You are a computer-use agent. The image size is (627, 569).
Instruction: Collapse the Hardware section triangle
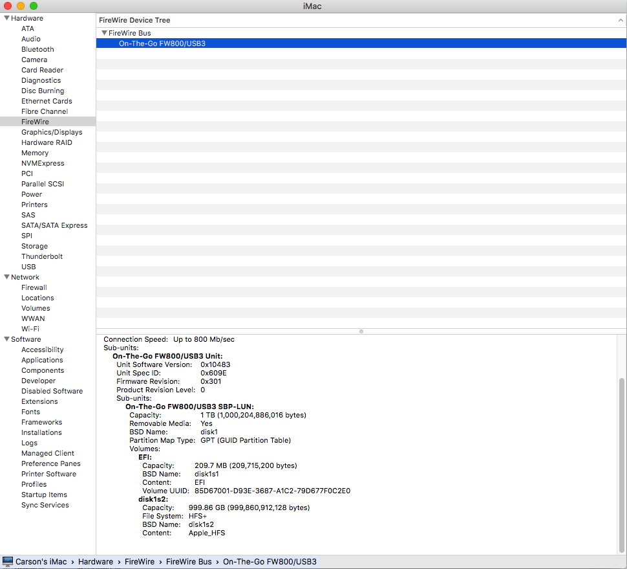pyautogui.click(x=6, y=18)
